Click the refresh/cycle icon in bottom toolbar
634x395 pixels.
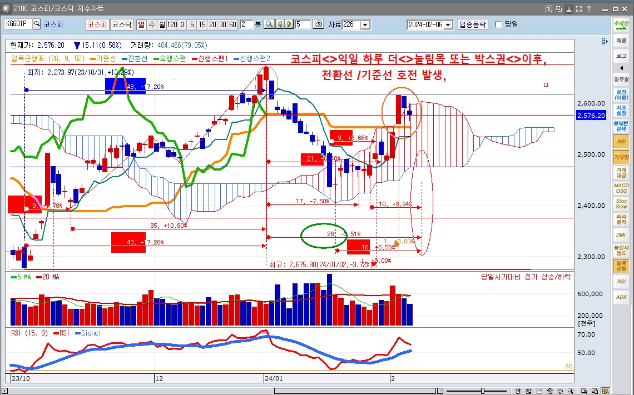[x=550, y=391]
